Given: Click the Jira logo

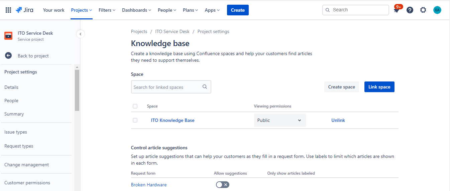Looking at the screenshot, I should point(24,10).
